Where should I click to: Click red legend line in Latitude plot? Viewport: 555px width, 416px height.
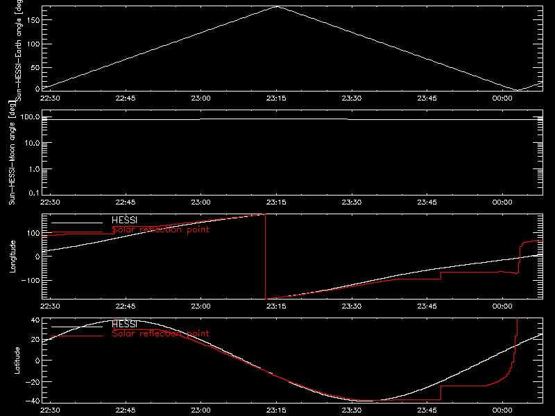[x=77, y=336]
